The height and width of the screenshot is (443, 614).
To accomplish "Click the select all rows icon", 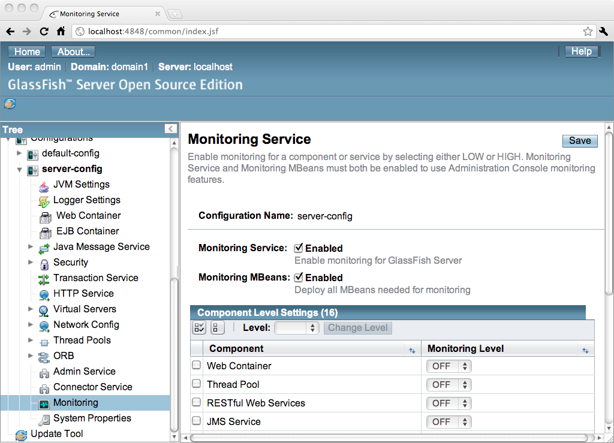I will (x=199, y=327).
